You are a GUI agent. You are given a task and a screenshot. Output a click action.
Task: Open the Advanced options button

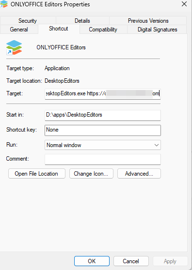tap(139, 174)
